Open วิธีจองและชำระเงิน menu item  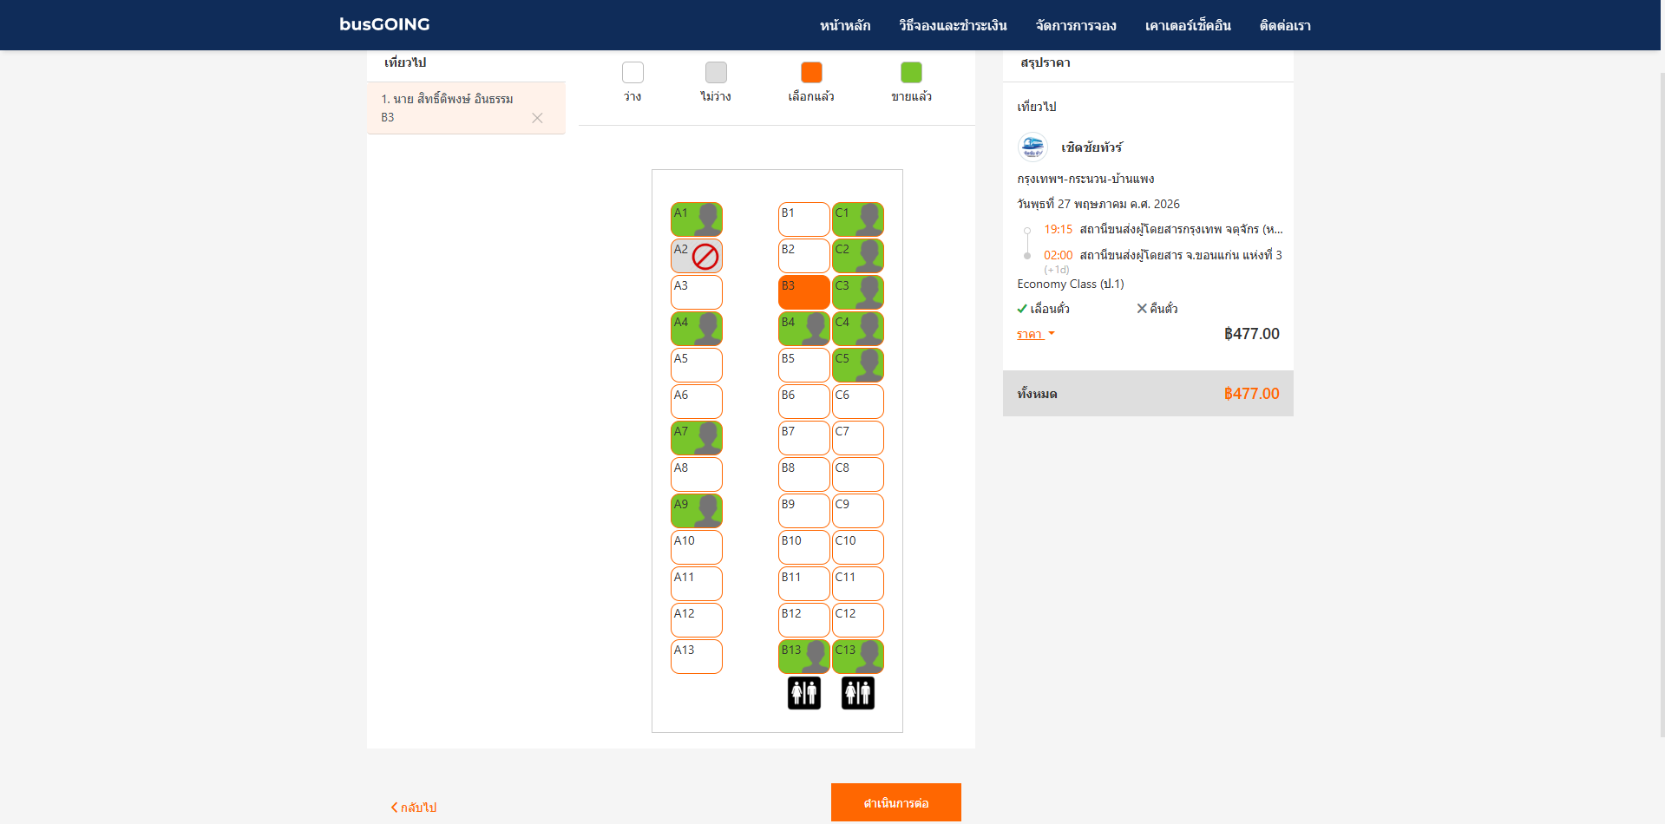coord(953,25)
